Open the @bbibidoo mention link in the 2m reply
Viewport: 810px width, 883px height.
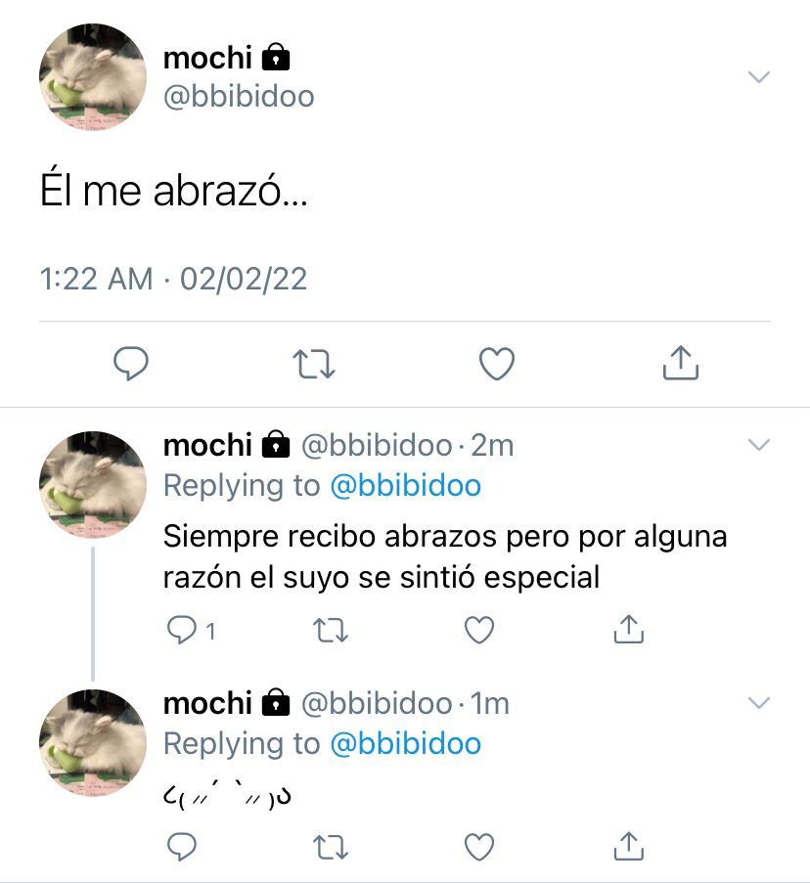click(406, 485)
